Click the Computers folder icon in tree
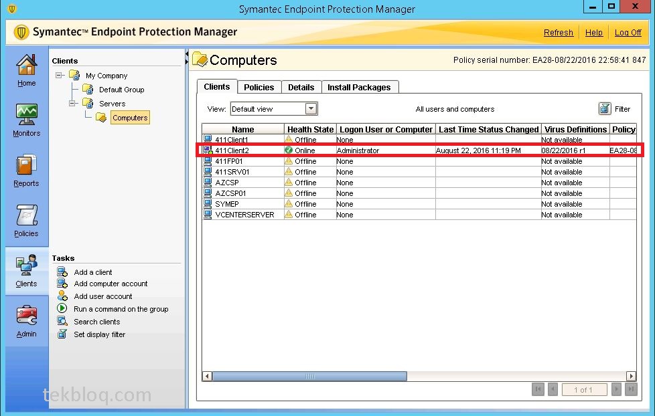Image resolution: width=655 pixels, height=416 pixels. click(x=101, y=117)
